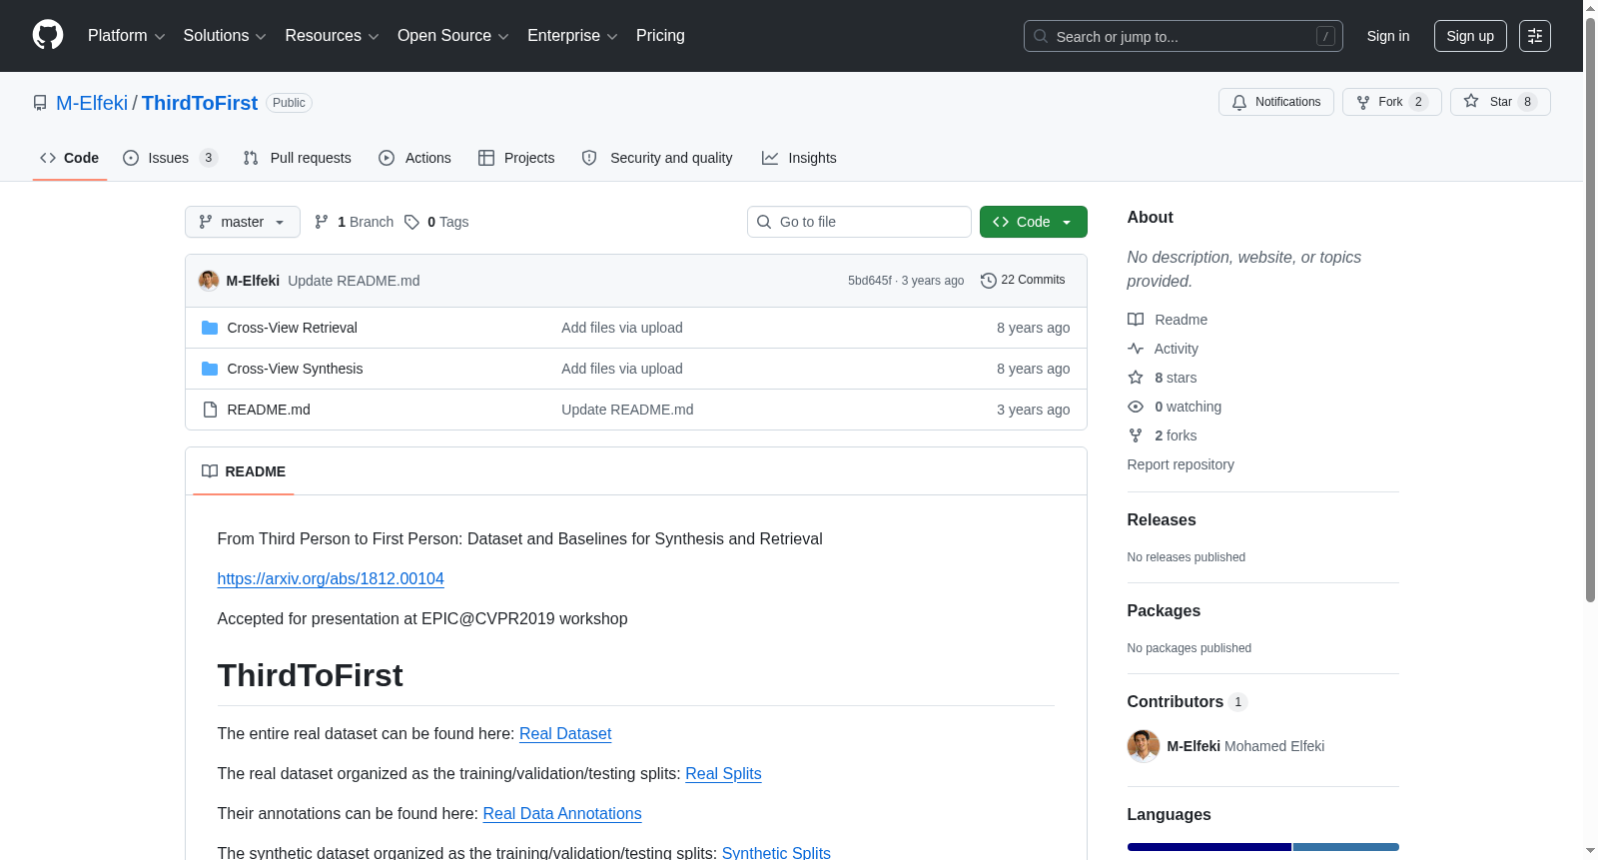Image resolution: width=1598 pixels, height=860 pixels.
Task: Switch to the Code tab
Action: point(70,158)
